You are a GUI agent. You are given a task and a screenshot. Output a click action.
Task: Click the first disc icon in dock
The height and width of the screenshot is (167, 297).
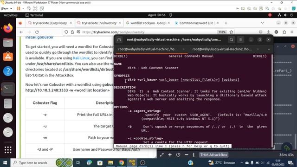click(x=8, y=118)
